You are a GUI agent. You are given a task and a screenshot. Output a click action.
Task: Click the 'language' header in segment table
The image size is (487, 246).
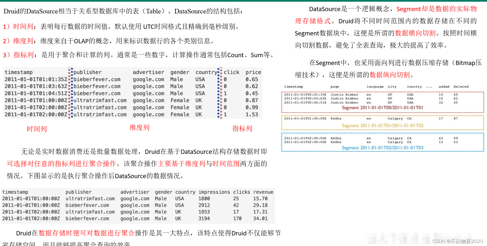[x=375, y=87]
